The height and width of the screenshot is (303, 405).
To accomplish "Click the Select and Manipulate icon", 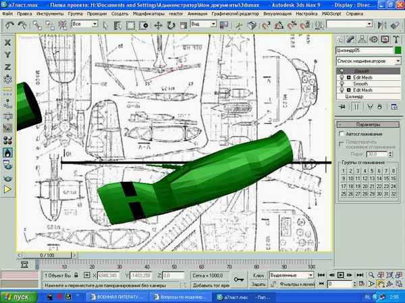I will coord(239,26).
